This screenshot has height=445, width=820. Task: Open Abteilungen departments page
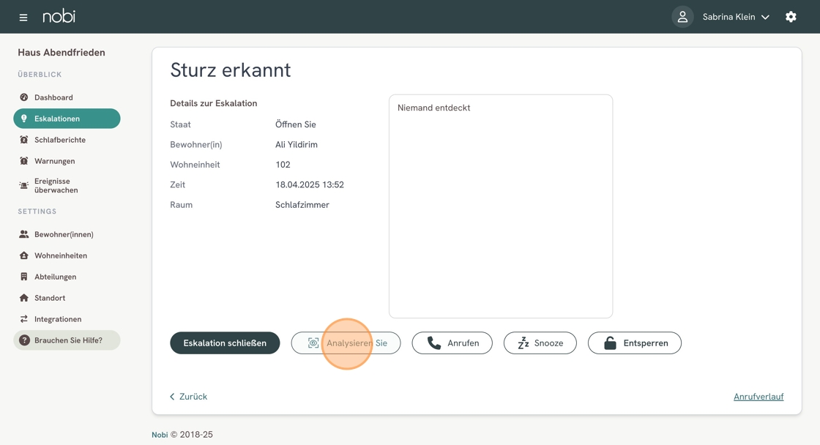pyautogui.click(x=55, y=277)
